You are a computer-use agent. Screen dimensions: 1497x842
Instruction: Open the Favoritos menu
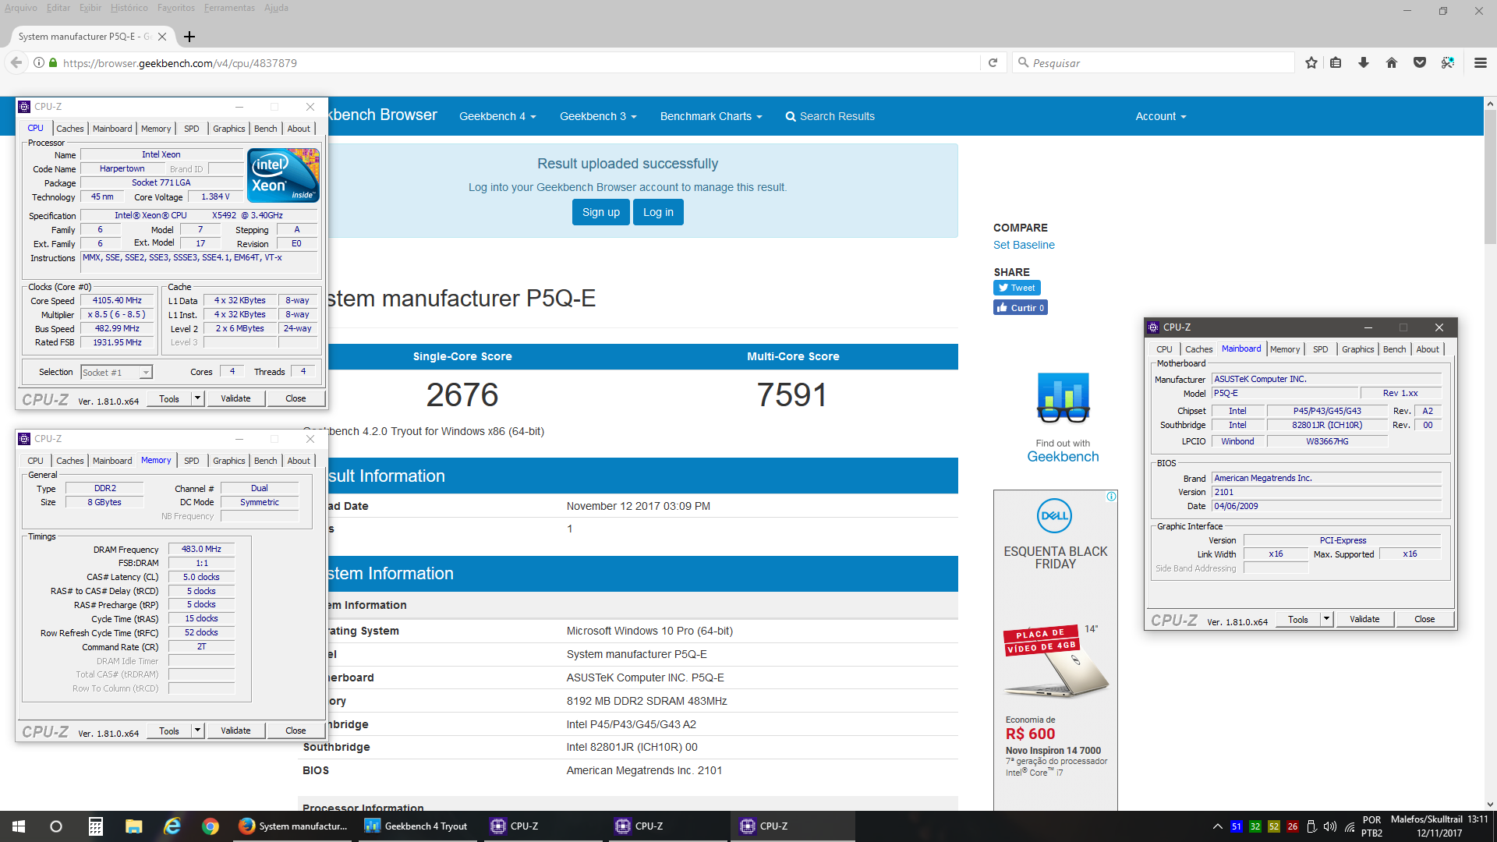click(176, 8)
